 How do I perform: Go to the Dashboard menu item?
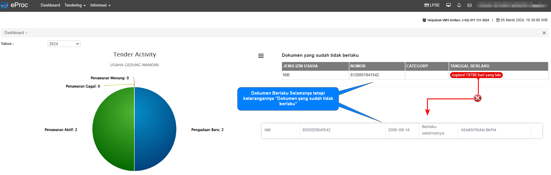50,5
